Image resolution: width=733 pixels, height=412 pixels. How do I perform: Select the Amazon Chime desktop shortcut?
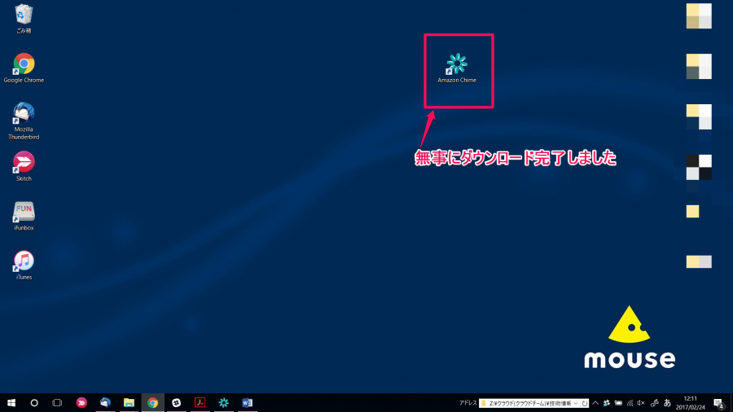tap(457, 68)
